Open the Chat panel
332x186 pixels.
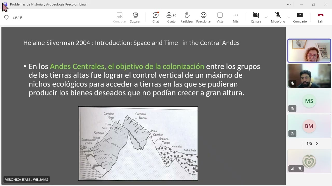pyautogui.click(x=156, y=18)
